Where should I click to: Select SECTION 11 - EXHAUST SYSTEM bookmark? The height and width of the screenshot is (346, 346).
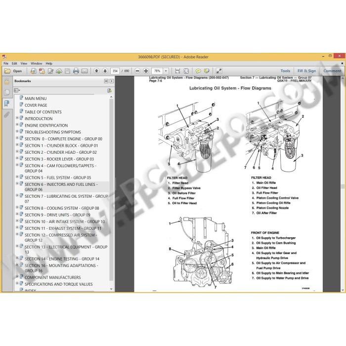[x=63, y=228]
